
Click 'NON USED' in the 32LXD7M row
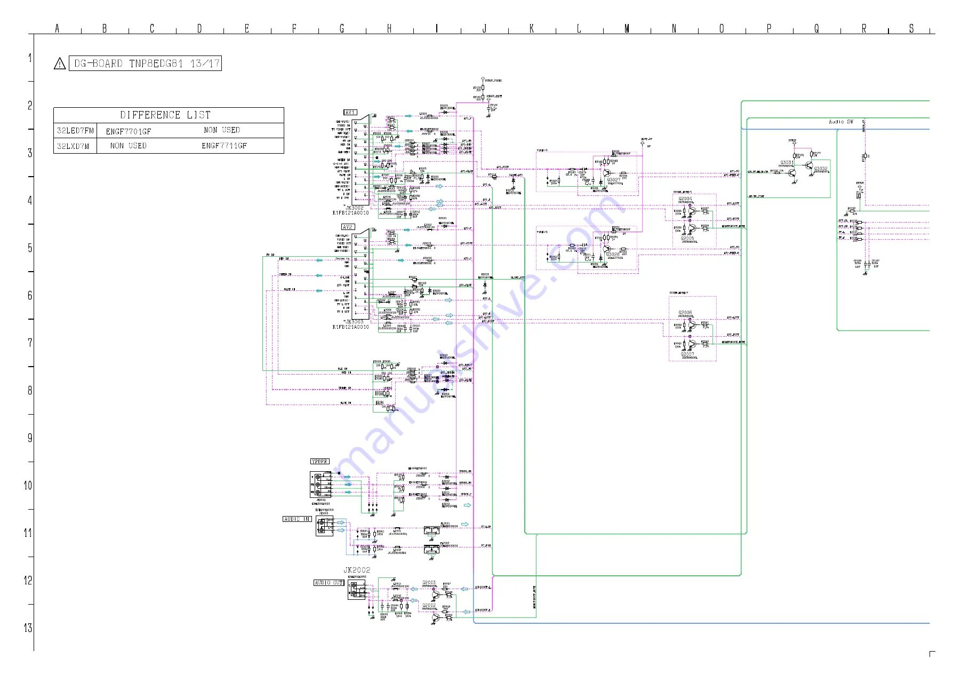[x=128, y=146]
